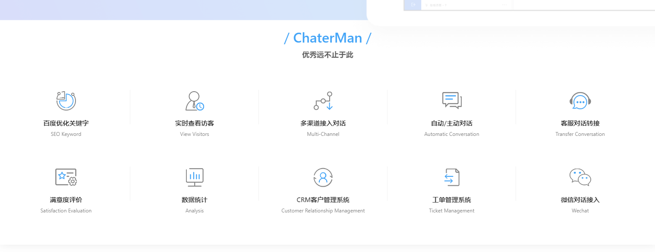Click the CRM customer circle icon
This screenshot has height=252, width=655.
[323, 177]
